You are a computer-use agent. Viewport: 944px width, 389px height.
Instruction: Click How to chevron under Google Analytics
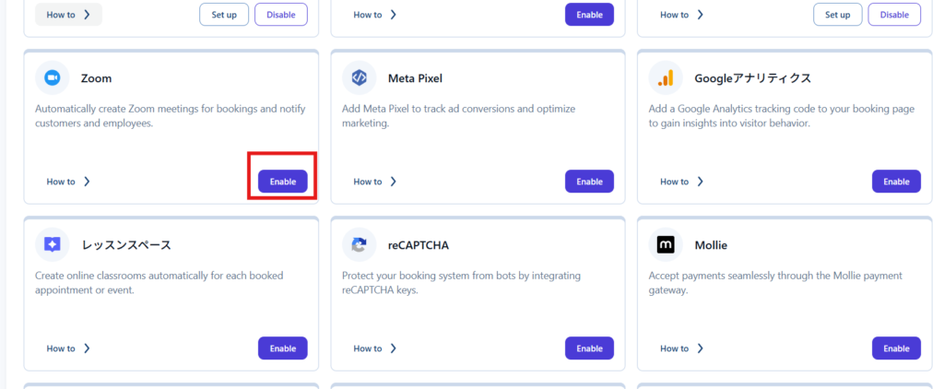click(701, 182)
